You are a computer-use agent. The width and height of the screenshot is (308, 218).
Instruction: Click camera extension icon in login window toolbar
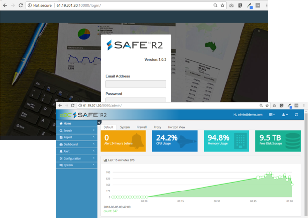(x=232, y=6)
